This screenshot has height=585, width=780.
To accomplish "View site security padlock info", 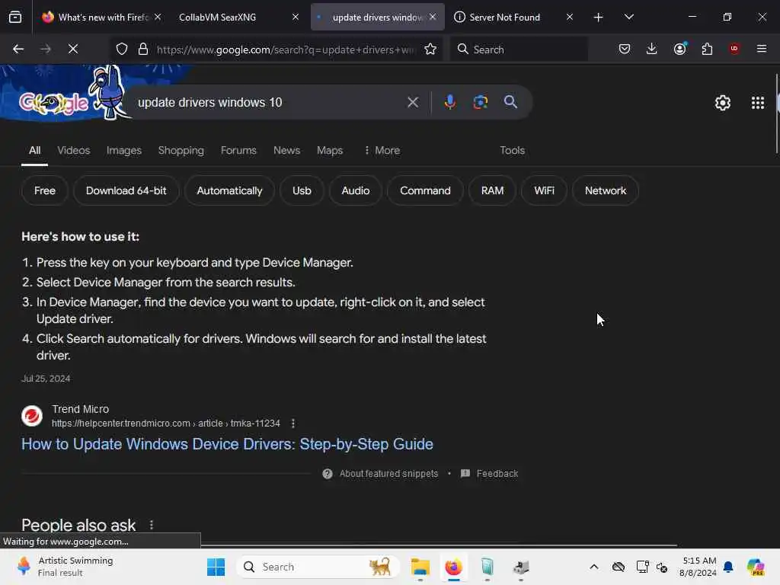I will (143, 49).
